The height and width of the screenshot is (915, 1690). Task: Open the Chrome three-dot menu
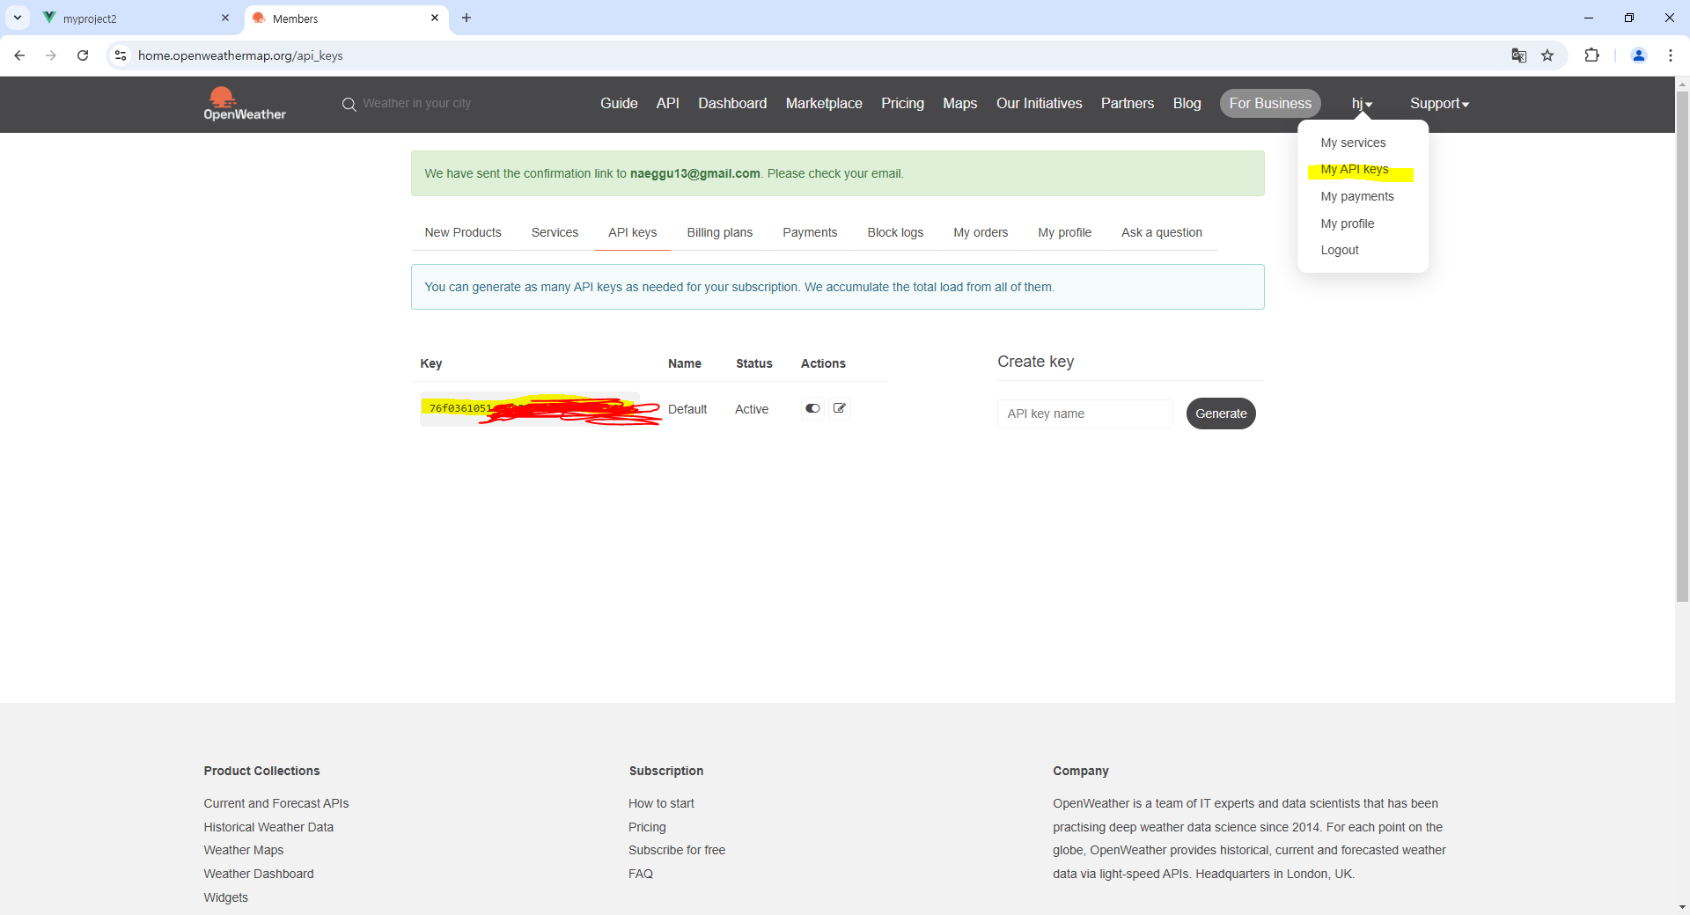pyautogui.click(x=1671, y=55)
